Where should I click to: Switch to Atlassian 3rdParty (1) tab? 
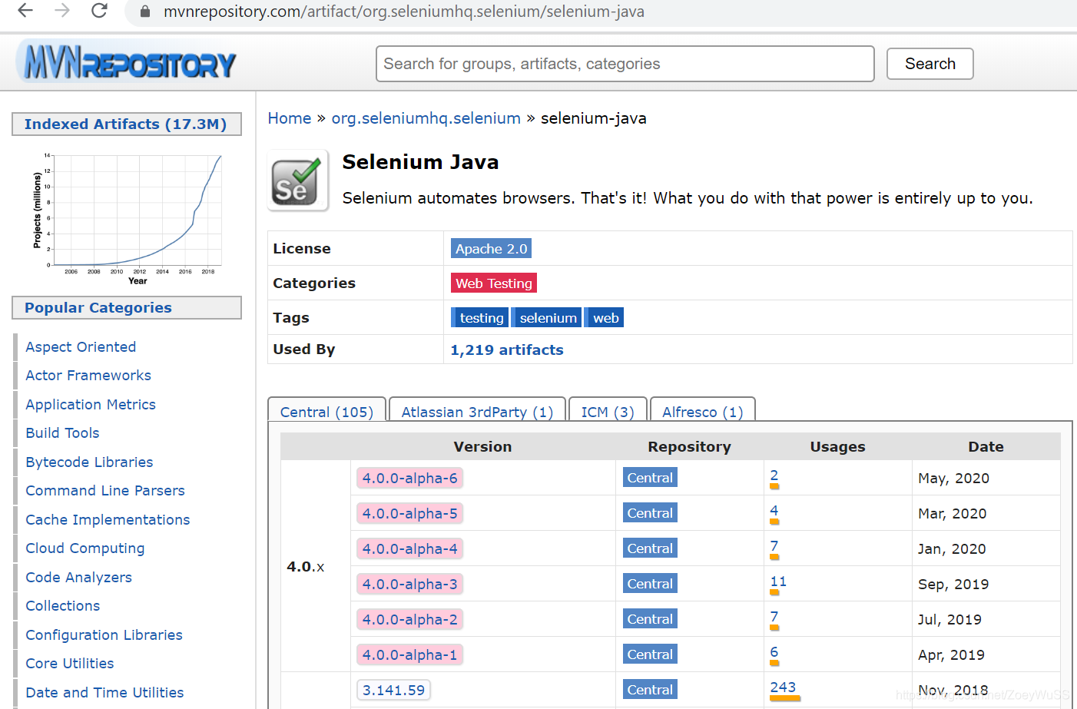click(477, 410)
